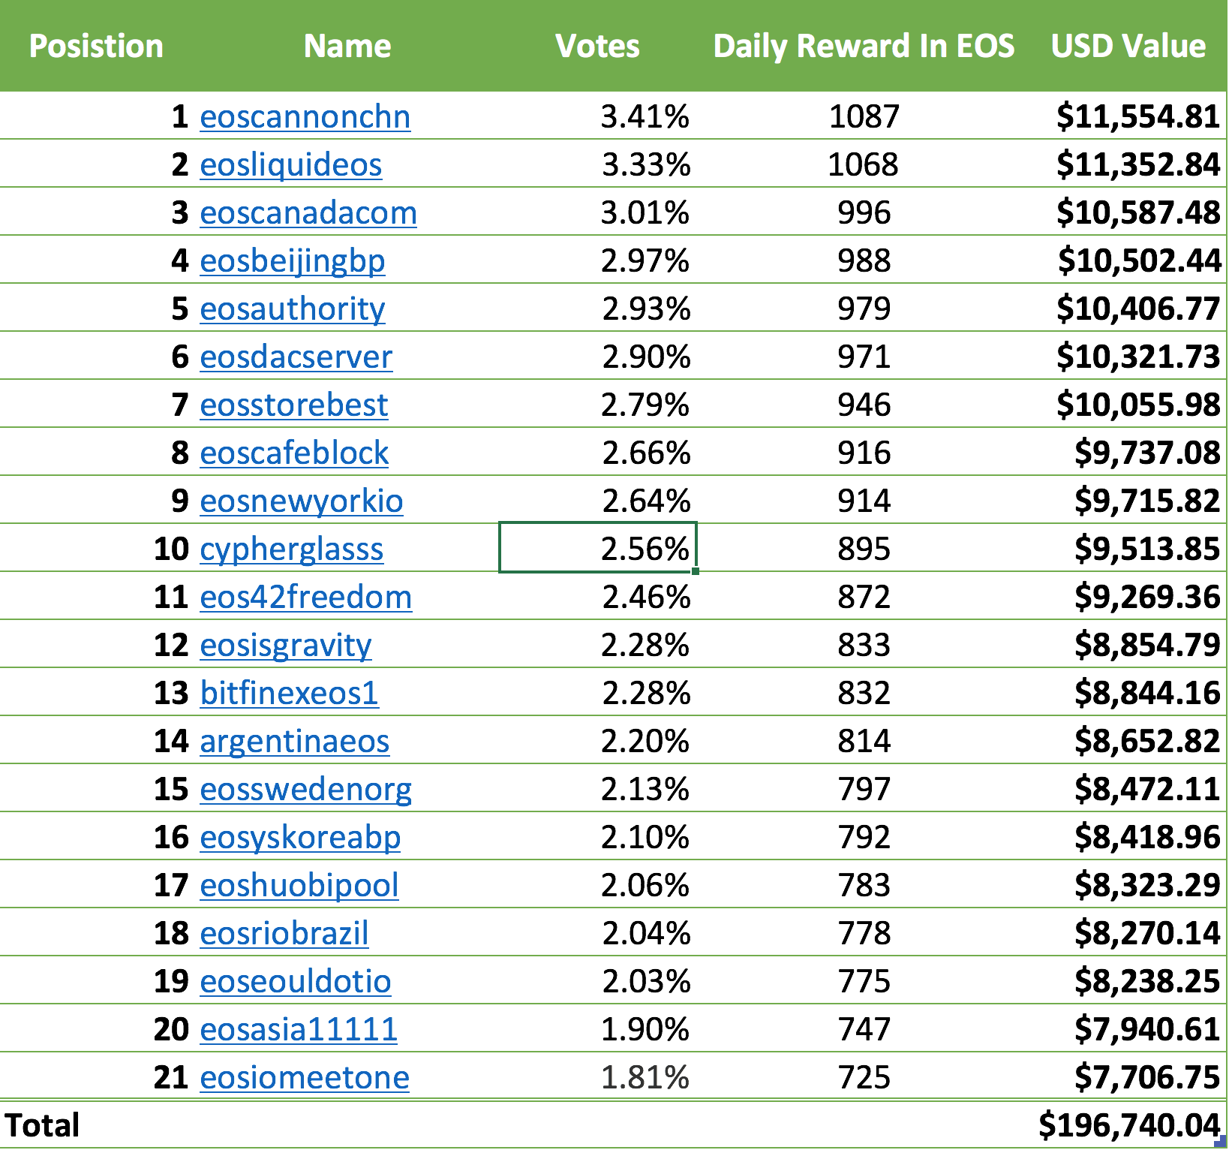Select the USD Value header cell

[1128, 47]
